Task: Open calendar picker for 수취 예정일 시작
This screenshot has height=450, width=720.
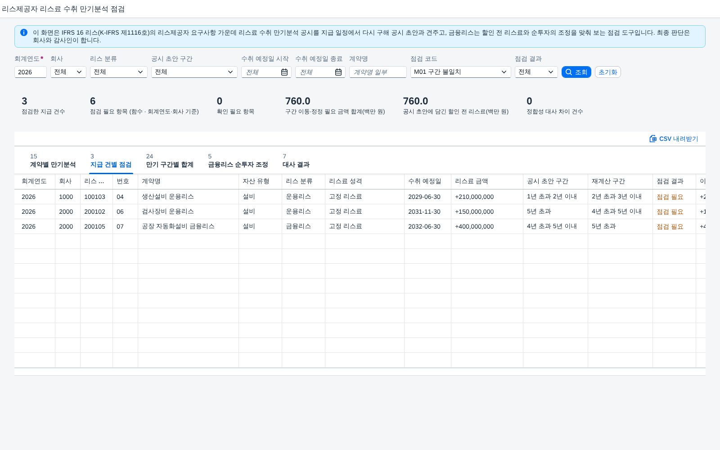Action: click(x=284, y=72)
